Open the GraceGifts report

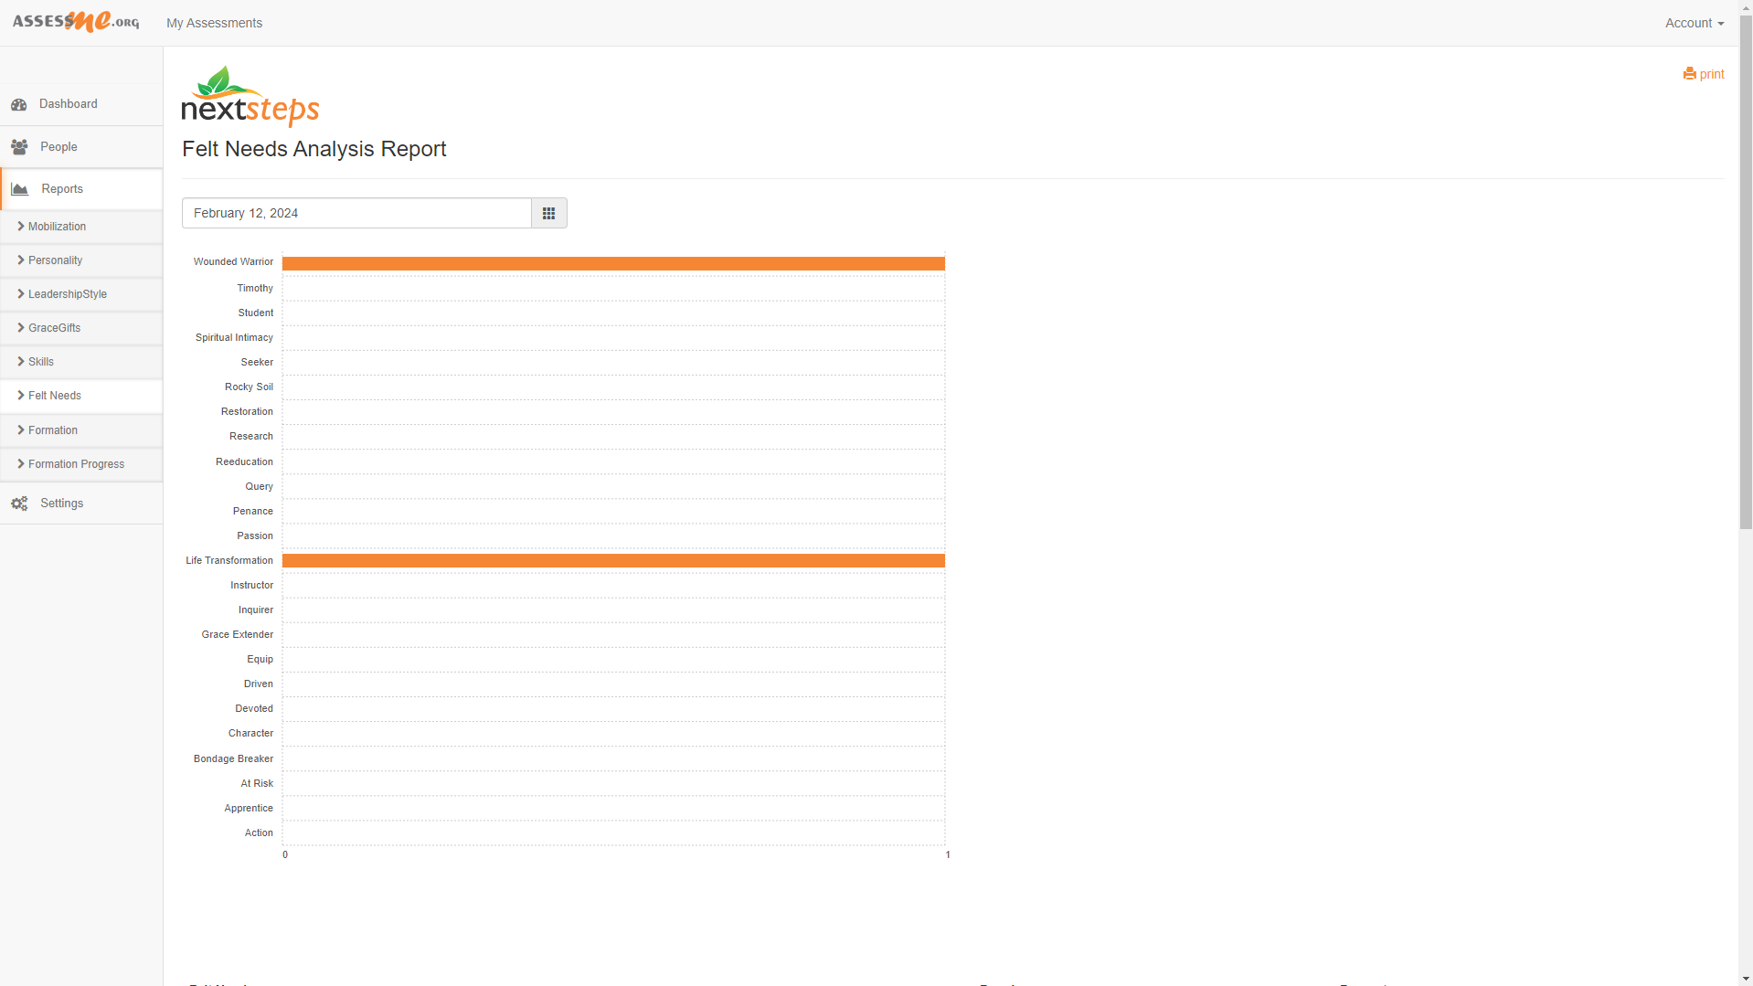[81, 328]
